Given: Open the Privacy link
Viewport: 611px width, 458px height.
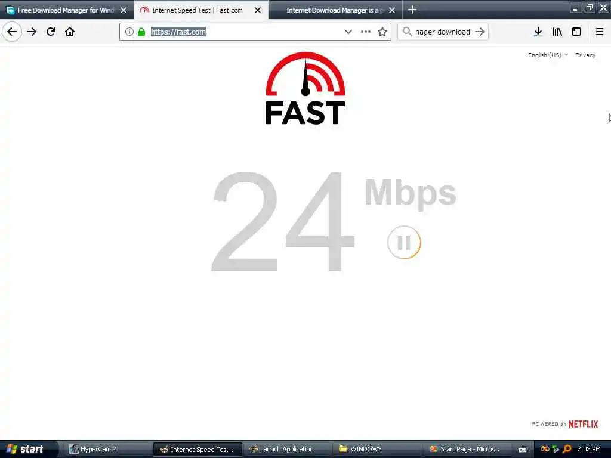Looking at the screenshot, I should pyautogui.click(x=585, y=55).
